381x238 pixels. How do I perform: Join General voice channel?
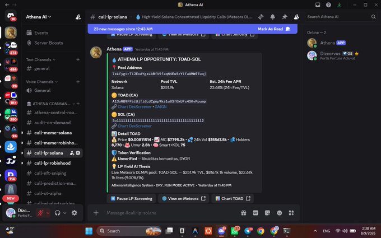53,91
